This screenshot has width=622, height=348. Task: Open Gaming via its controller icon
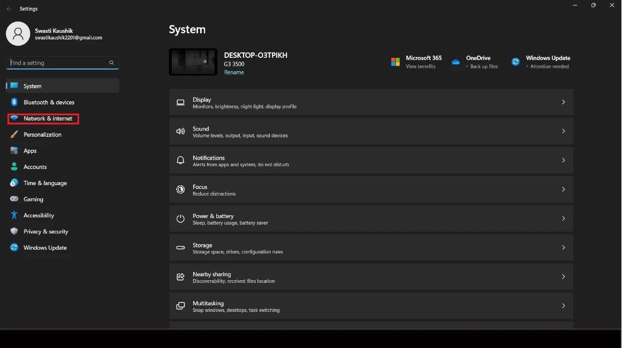point(14,199)
